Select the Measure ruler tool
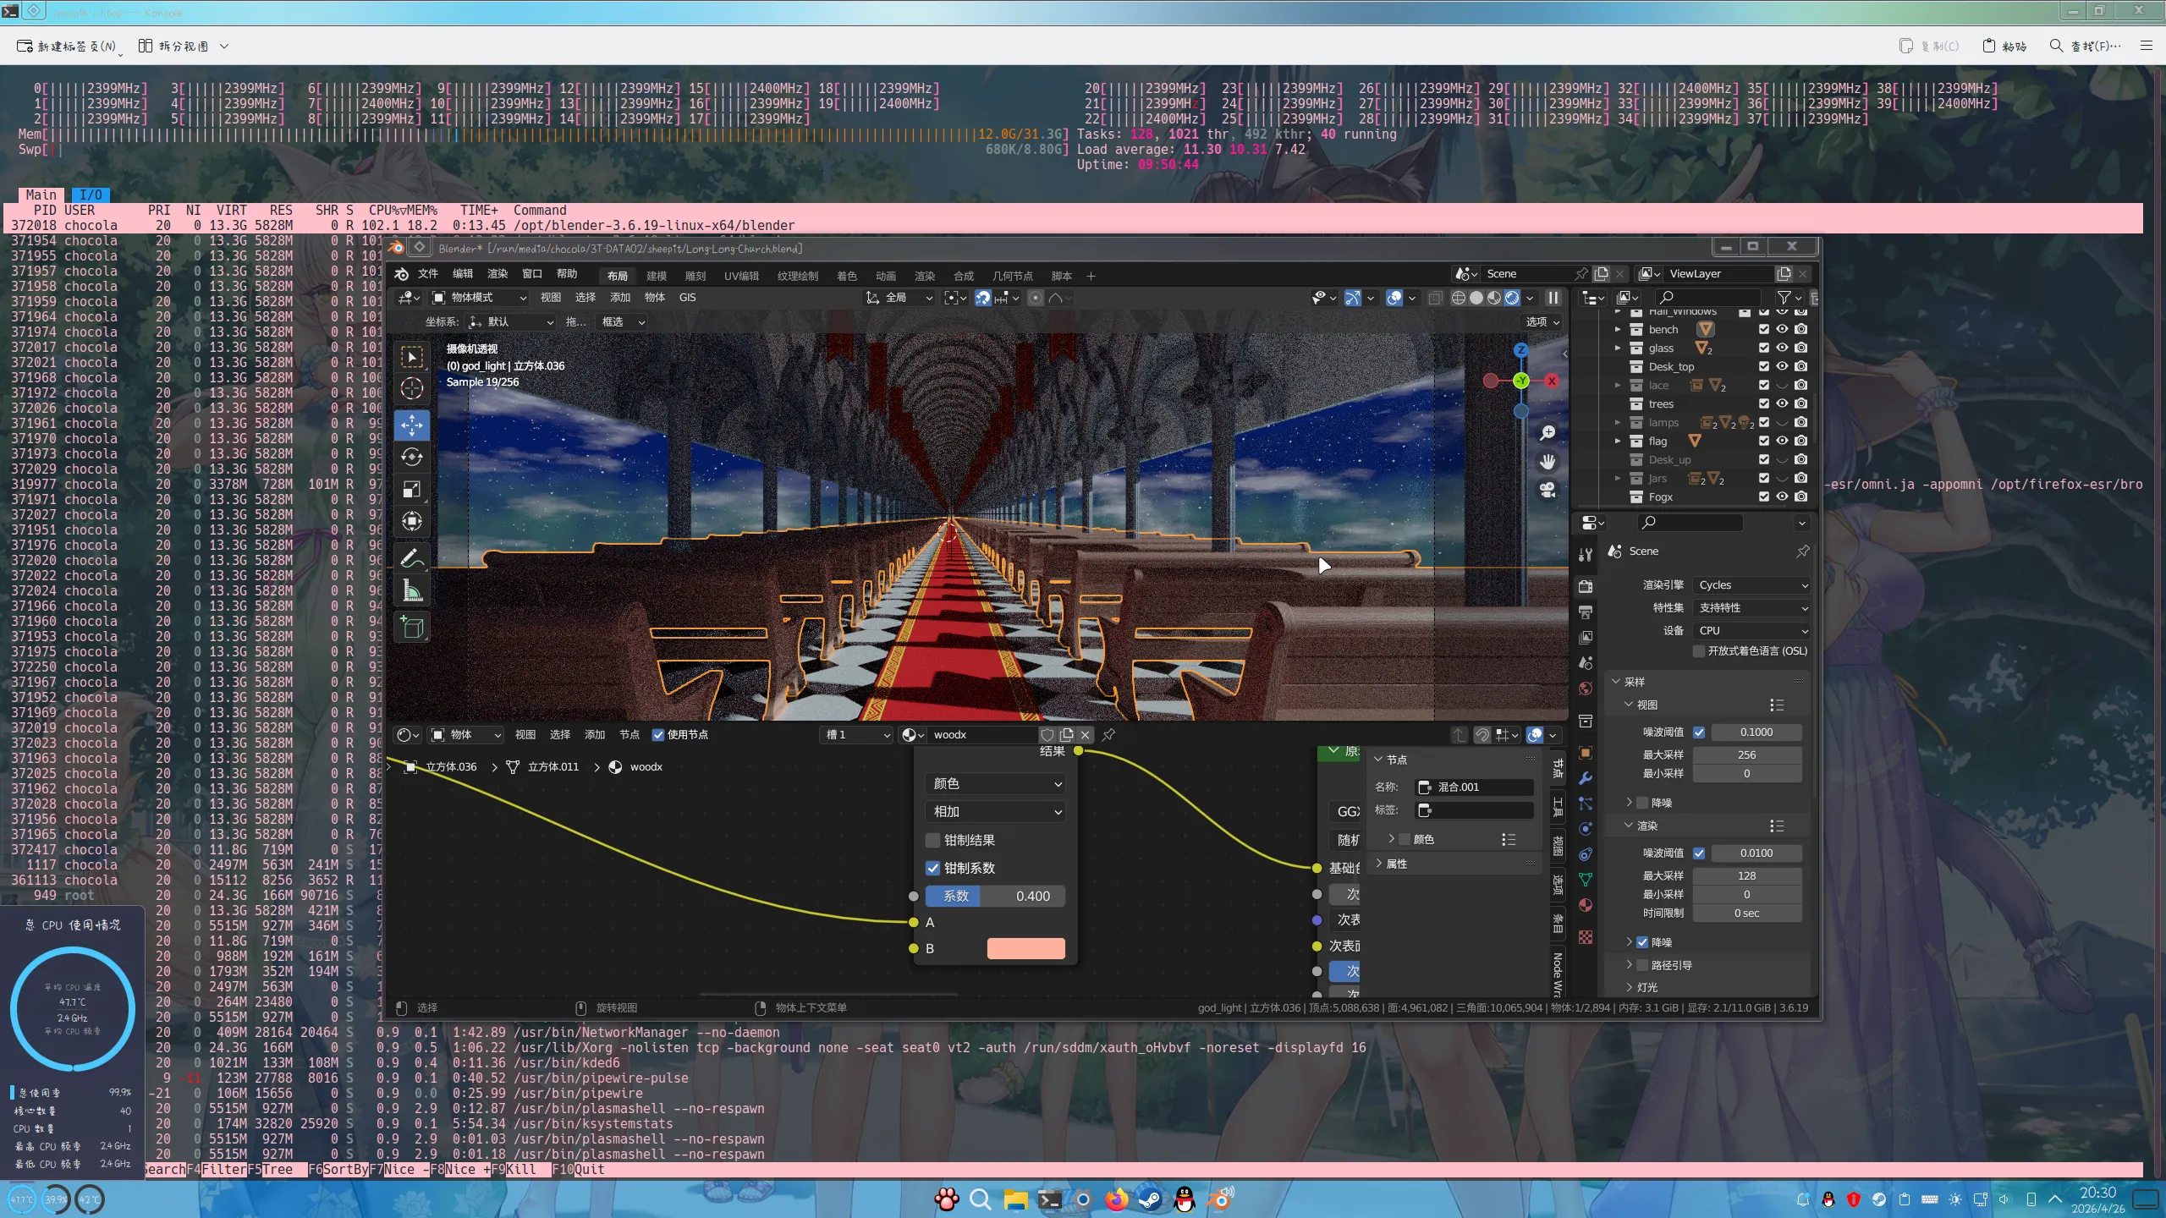The height and width of the screenshot is (1218, 2166). (412, 590)
